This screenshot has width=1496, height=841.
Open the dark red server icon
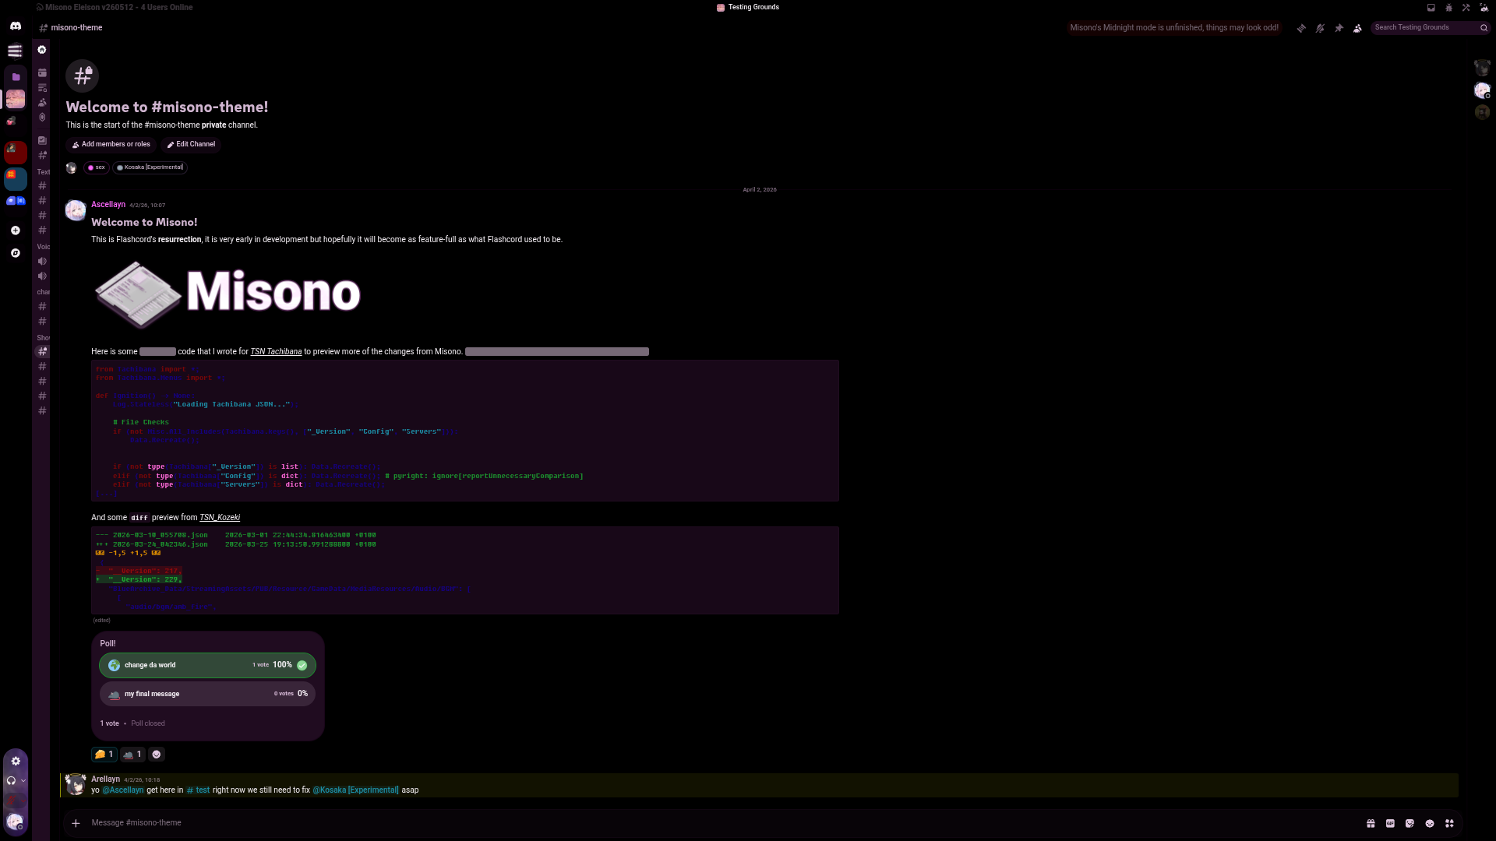[x=16, y=152]
